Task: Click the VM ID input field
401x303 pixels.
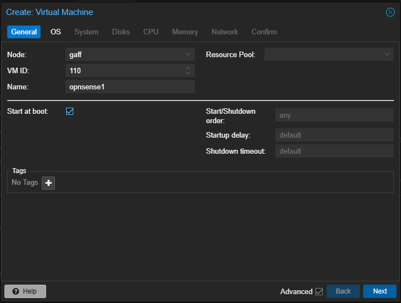Action: (124, 70)
